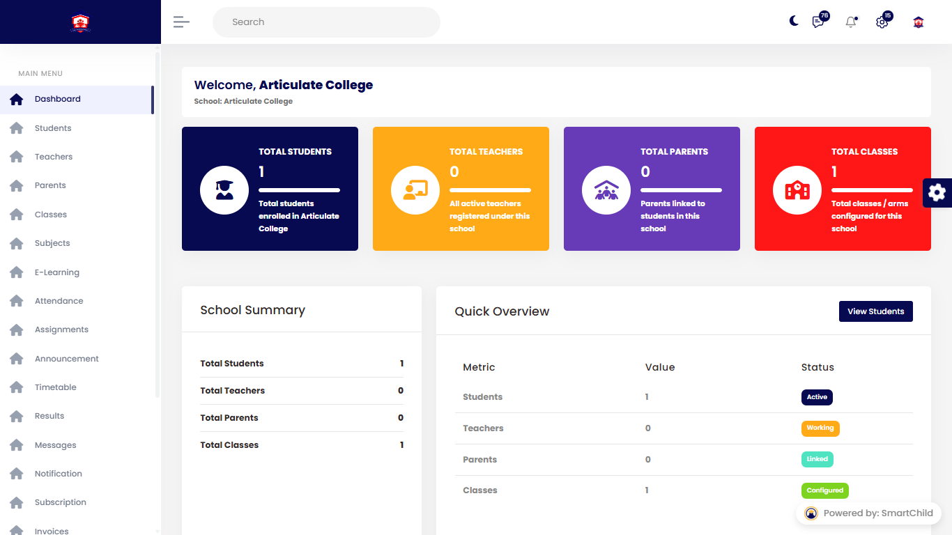Viewport: 952px width, 535px height.
Task: Open Timetable from the sidebar
Action: pos(77,387)
